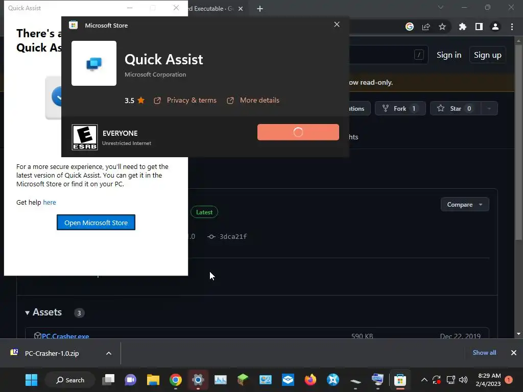Click the loading install button in Microsoft Store
Image resolution: width=523 pixels, height=392 pixels.
(298, 132)
